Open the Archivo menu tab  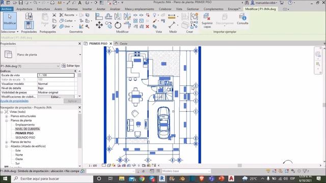click(7, 9)
